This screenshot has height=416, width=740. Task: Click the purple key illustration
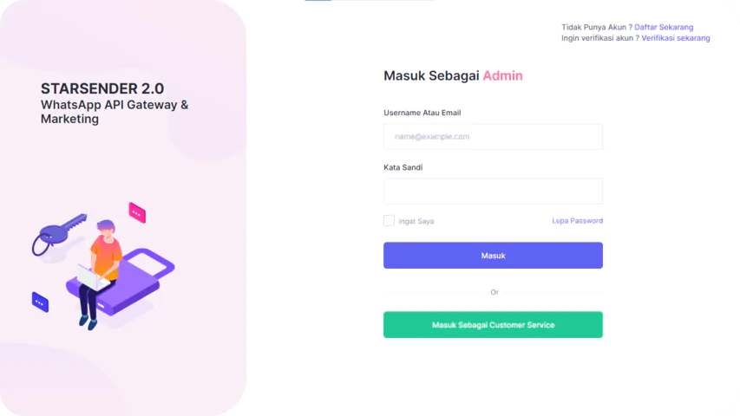(59, 231)
